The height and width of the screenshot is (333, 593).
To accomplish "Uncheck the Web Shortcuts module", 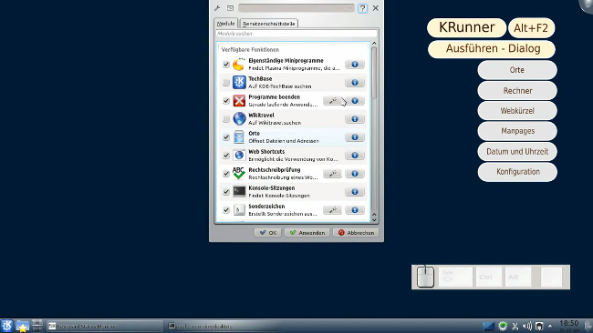I will [226, 156].
